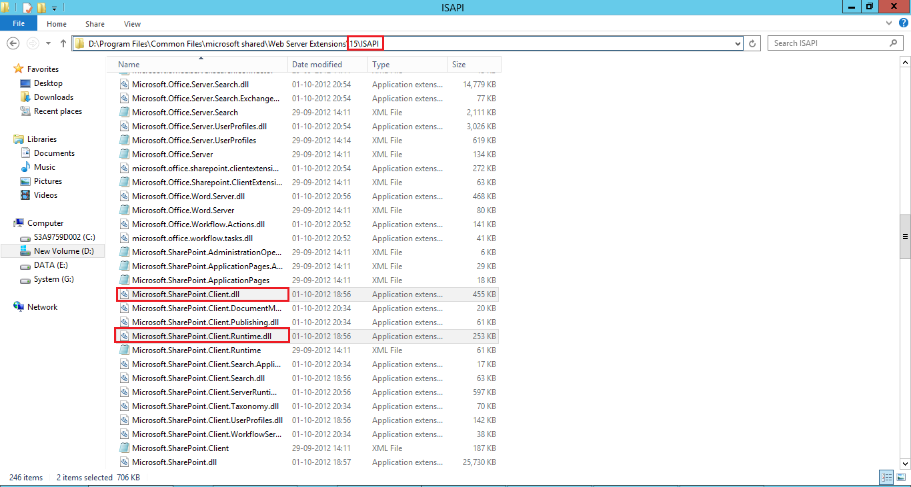Image resolution: width=911 pixels, height=487 pixels.
Task: Open the S3A9759D002 (C:) drive
Action: tap(65, 237)
